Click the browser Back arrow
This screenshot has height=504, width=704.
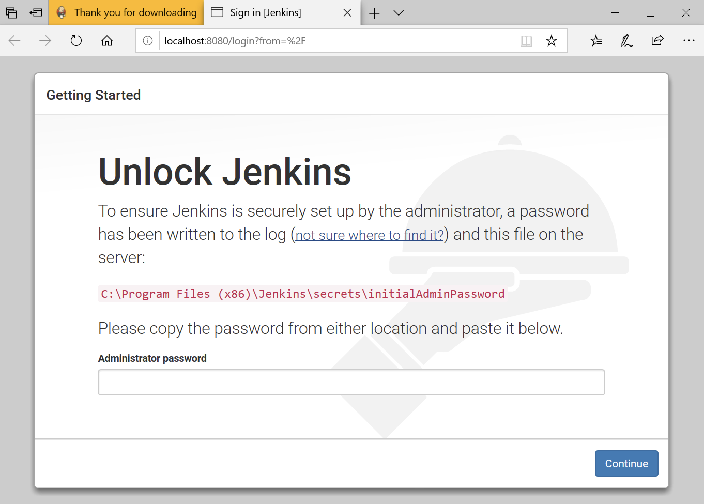click(14, 40)
